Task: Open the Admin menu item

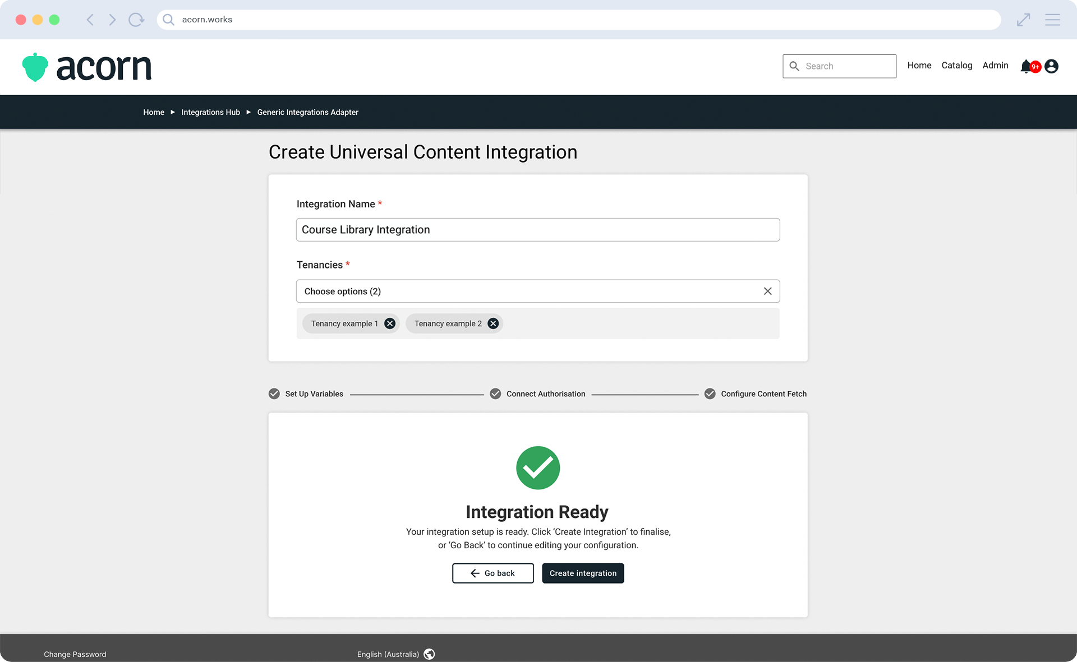Action: [x=995, y=66]
